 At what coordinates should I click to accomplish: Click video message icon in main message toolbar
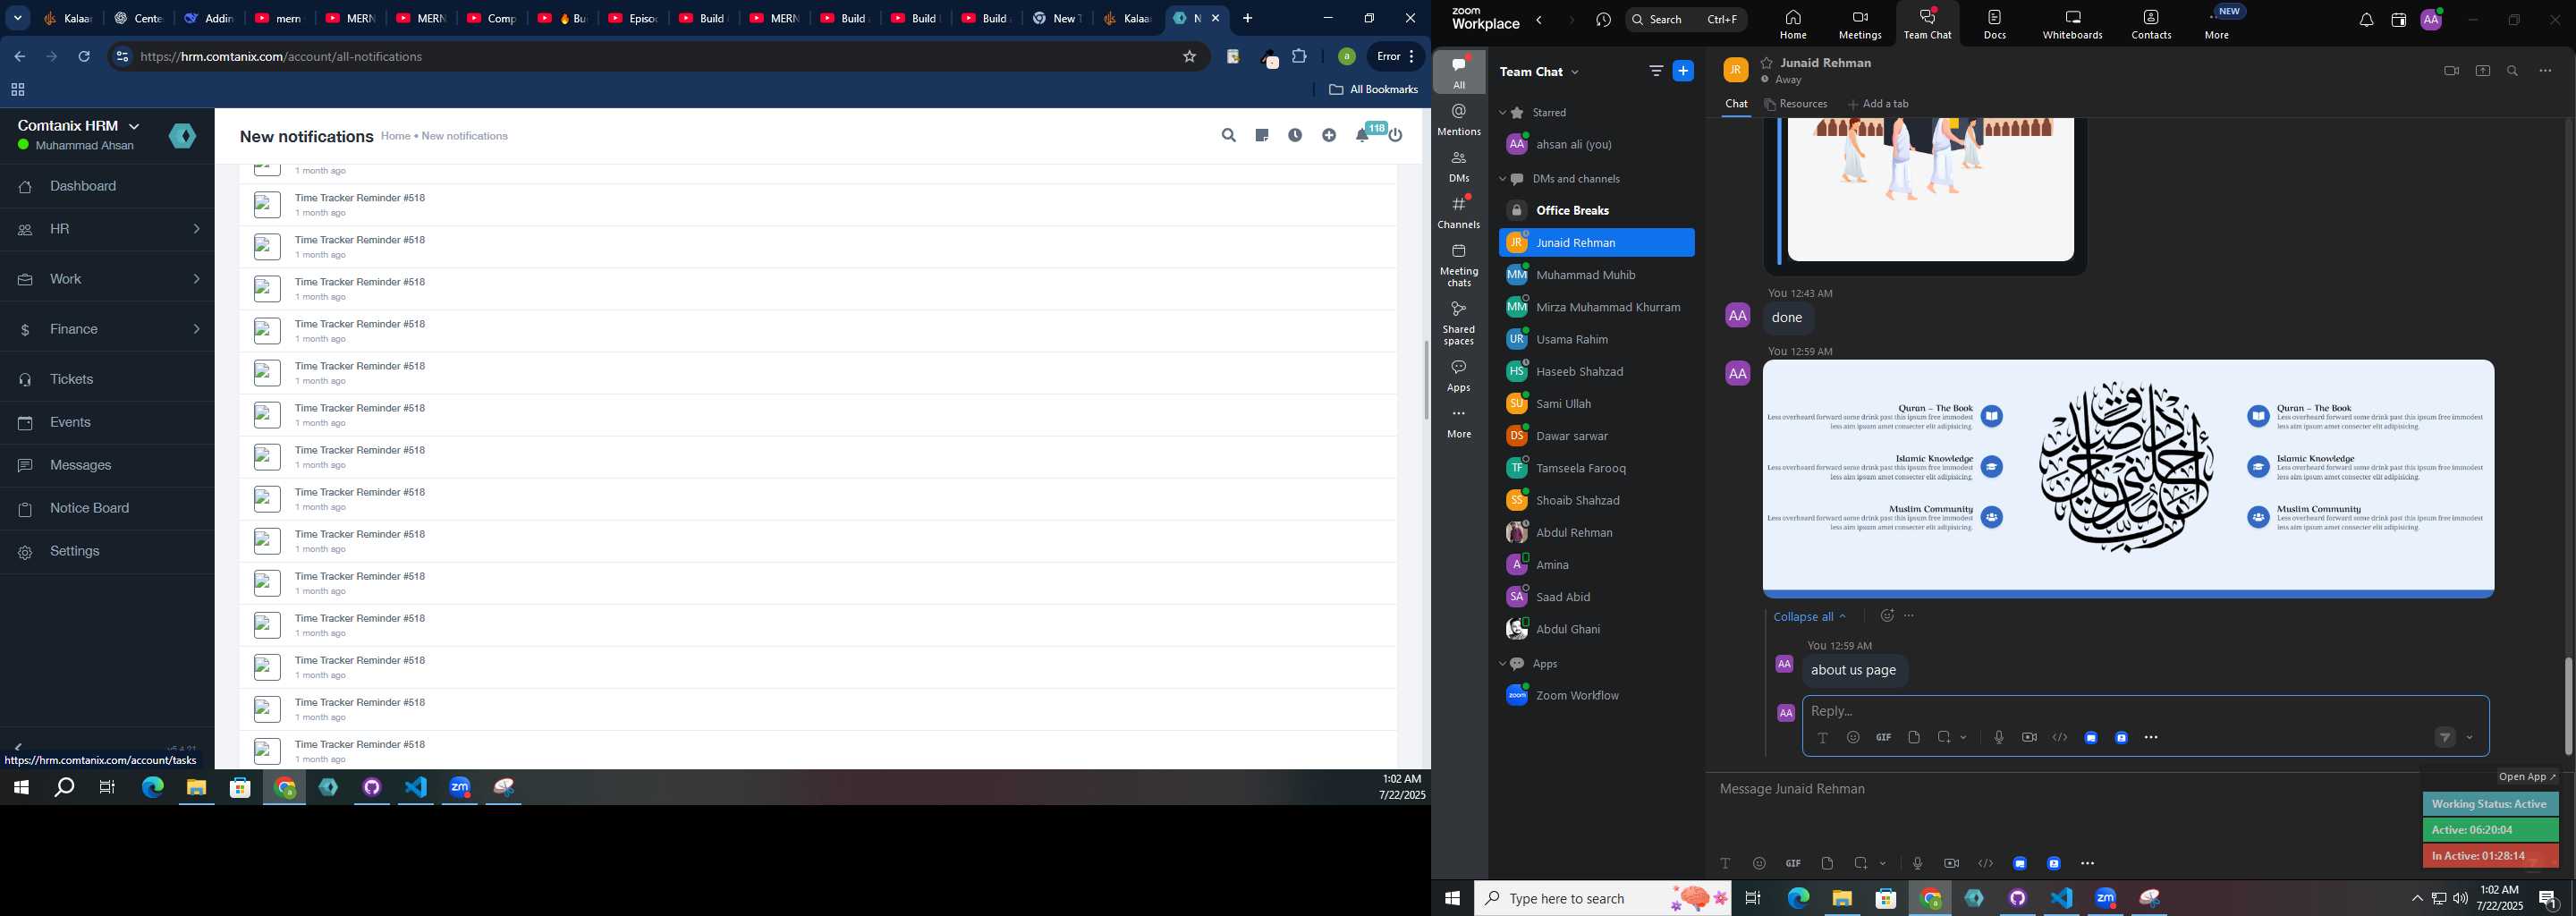coord(1951,864)
